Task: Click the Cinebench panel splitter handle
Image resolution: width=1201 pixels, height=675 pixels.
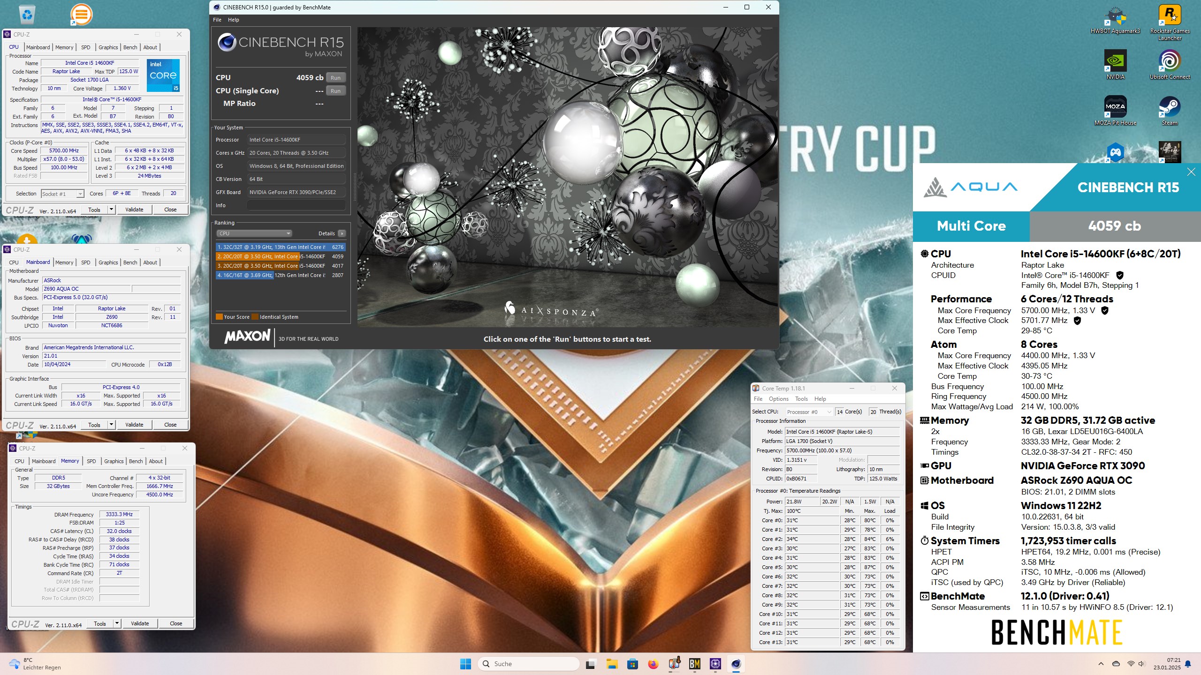Action: pyautogui.click(x=355, y=187)
